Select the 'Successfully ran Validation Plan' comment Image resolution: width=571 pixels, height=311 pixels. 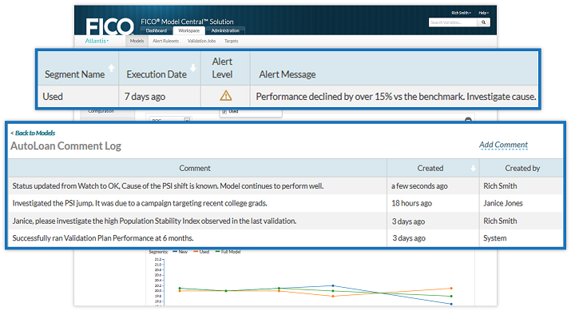[x=103, y=238]
